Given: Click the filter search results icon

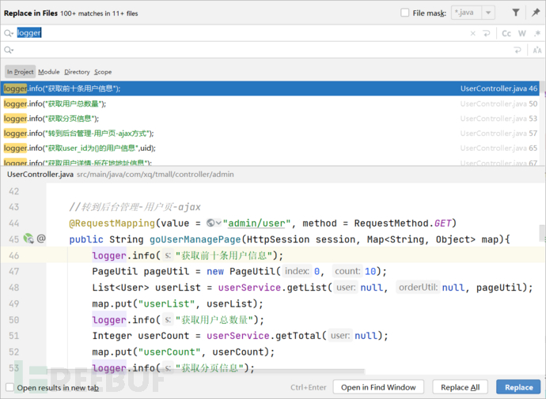Looking at the screenshot, I should pos(515,13).
